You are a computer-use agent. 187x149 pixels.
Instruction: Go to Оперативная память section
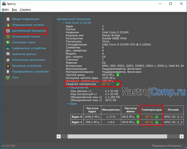pyautogui.click(x=26, y=37)
